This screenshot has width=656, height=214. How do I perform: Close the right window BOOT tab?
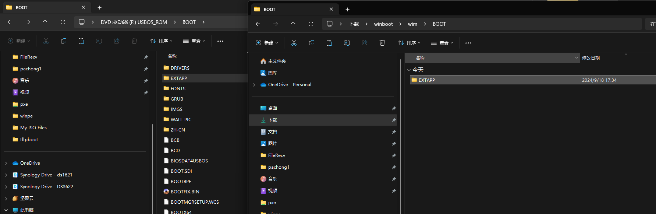[331, 9]
